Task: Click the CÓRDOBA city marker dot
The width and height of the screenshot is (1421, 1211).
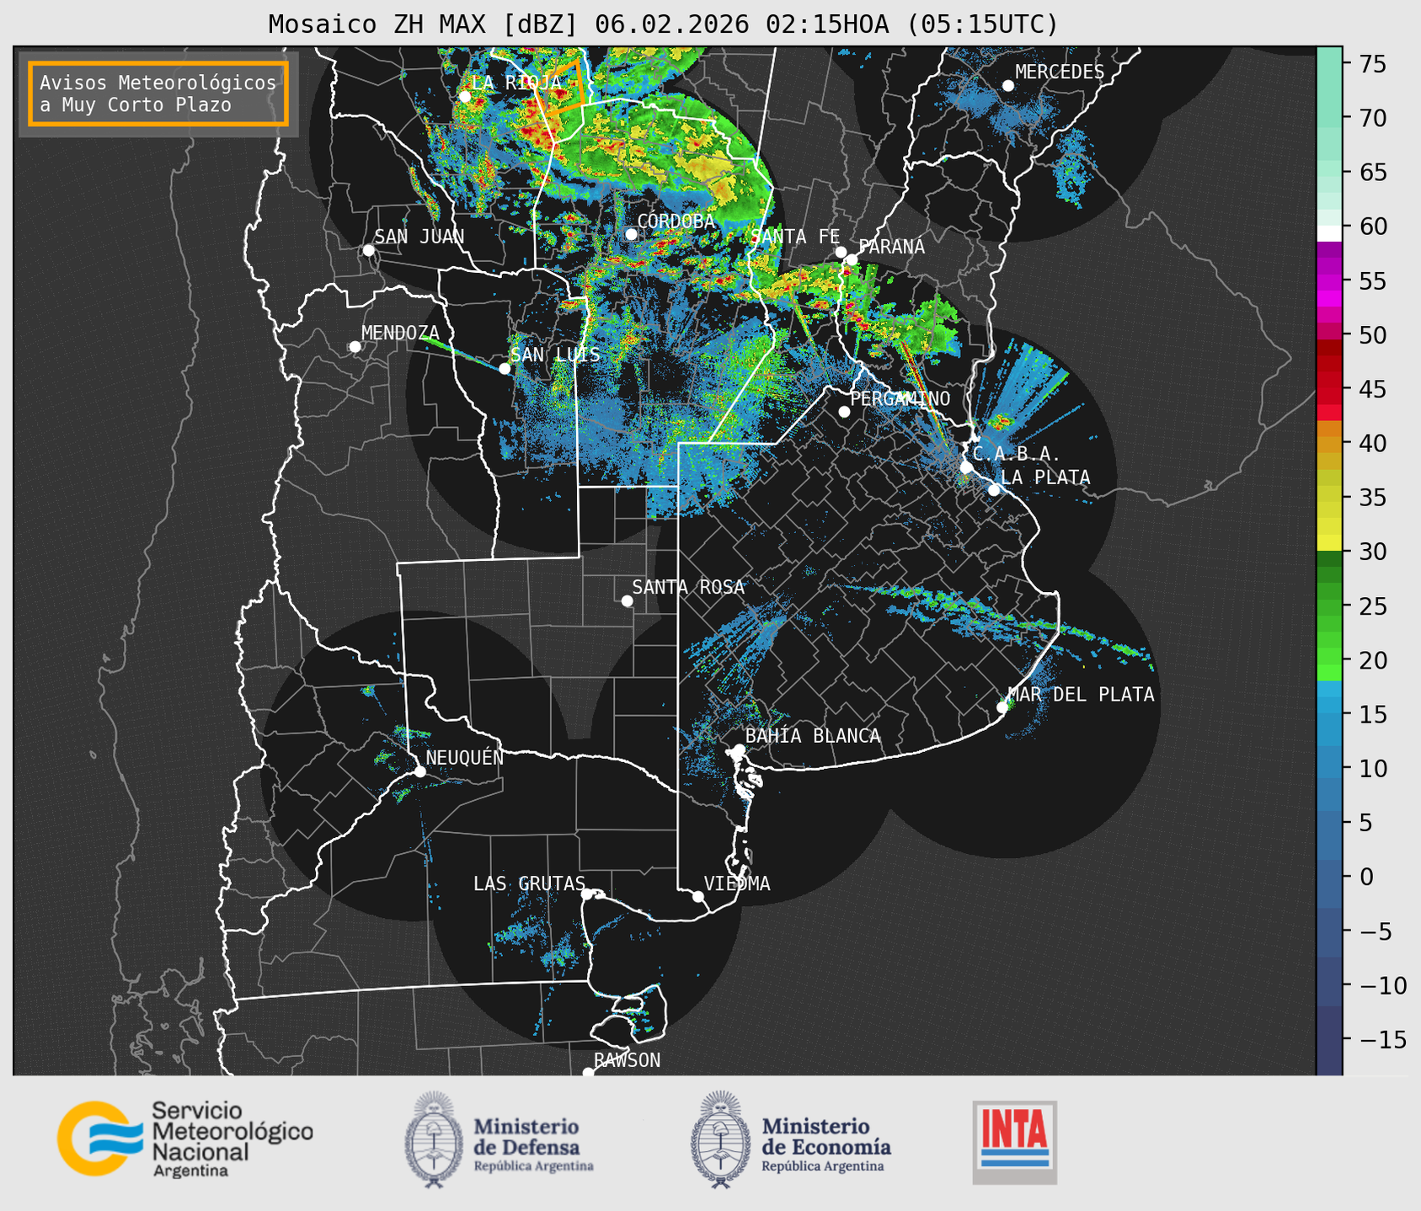Action: [x=631, y=234]
